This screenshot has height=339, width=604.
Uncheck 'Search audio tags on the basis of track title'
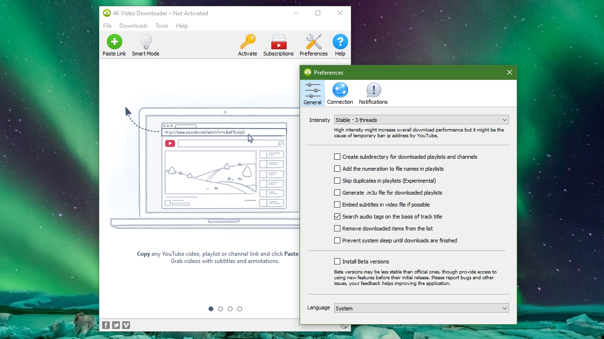click(337, 216)
